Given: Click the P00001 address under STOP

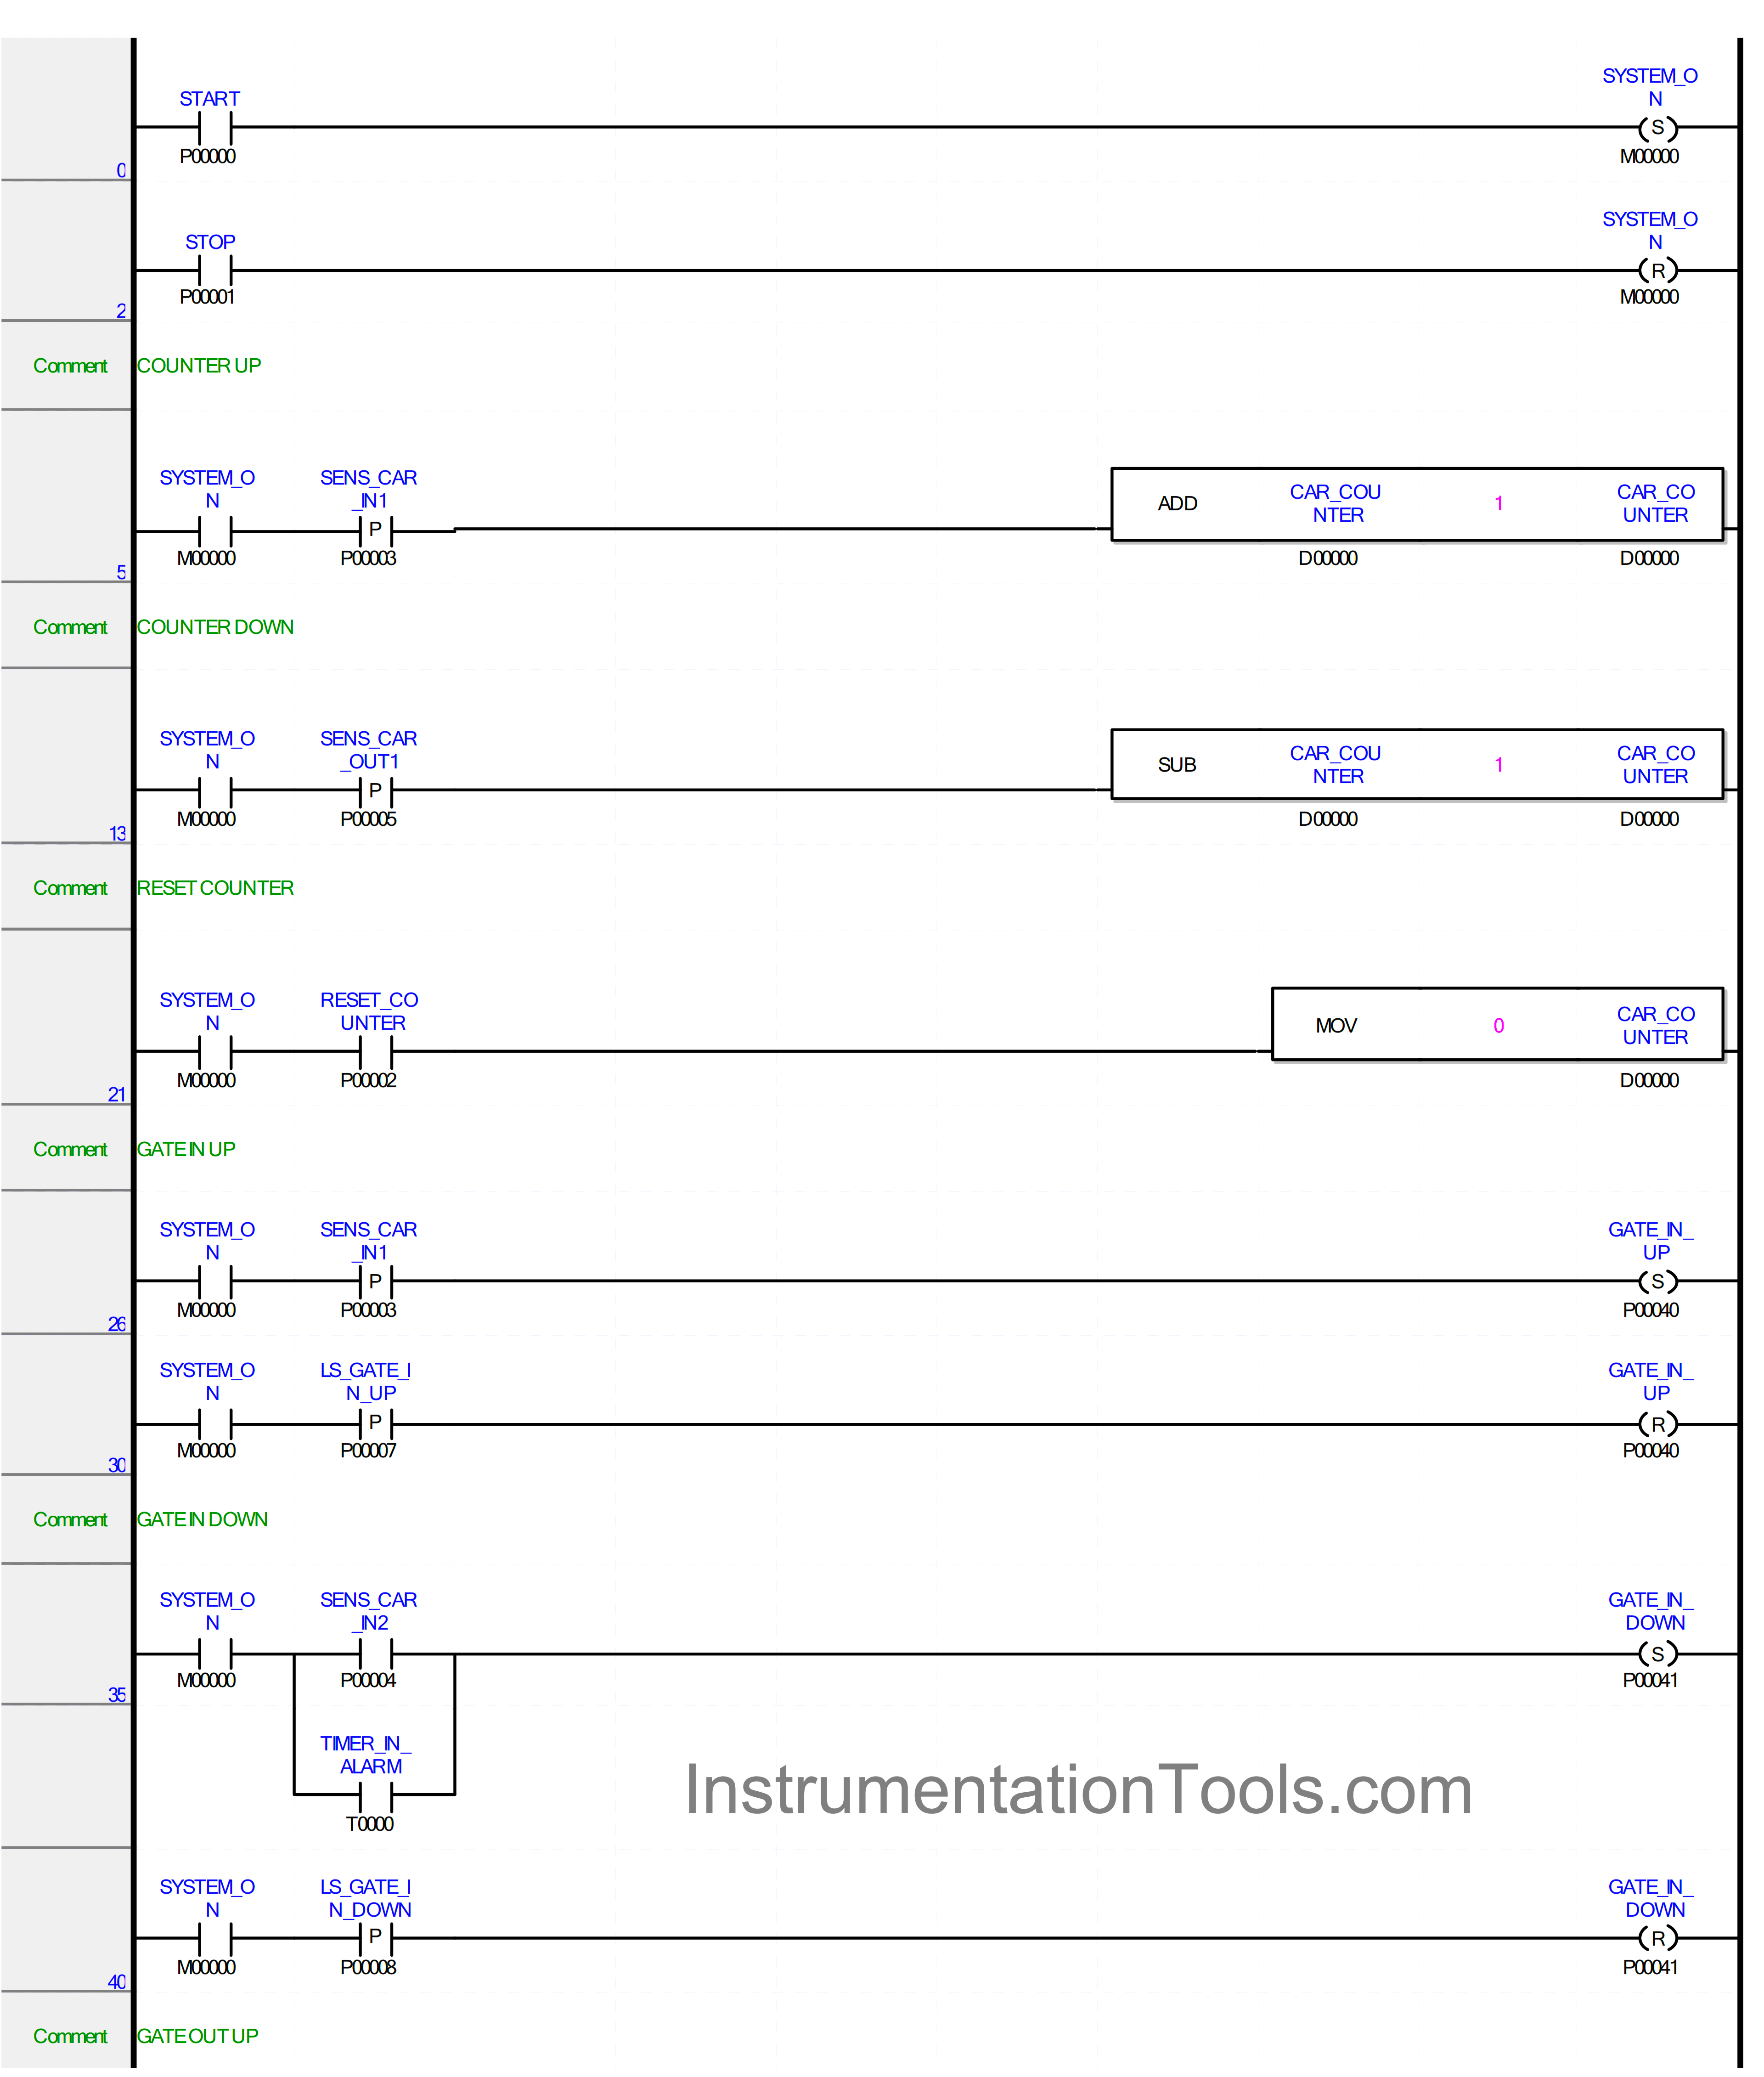Looking at the screenshot, I should (208, 297).
